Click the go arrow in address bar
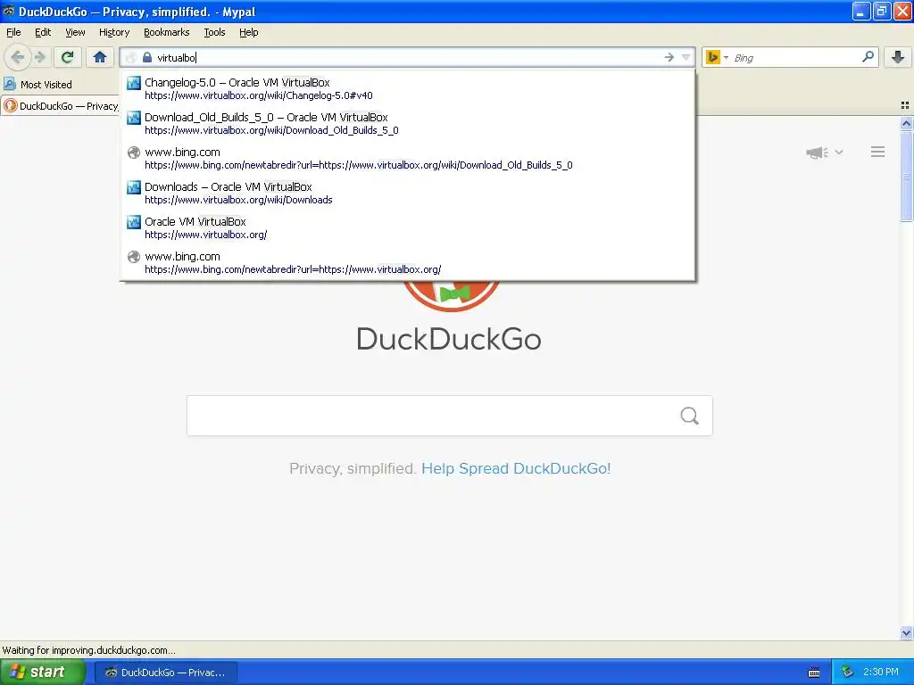This screenshot has height=685, width=914. tap(669, 57)
